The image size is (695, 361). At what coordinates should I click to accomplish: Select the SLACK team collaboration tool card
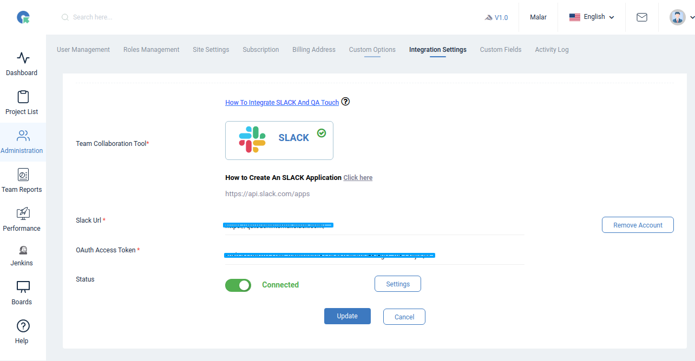279,140
